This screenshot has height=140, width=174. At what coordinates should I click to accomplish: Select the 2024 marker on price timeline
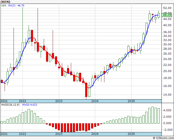(x=95, y=101)
